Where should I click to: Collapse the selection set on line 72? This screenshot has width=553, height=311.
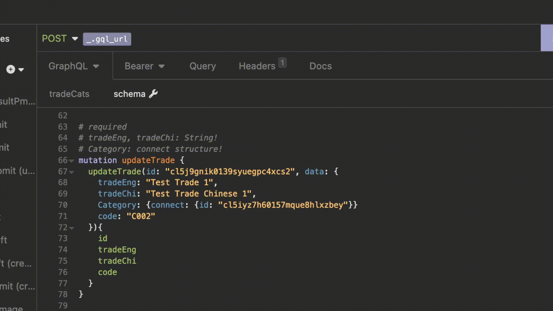[71, 227]
